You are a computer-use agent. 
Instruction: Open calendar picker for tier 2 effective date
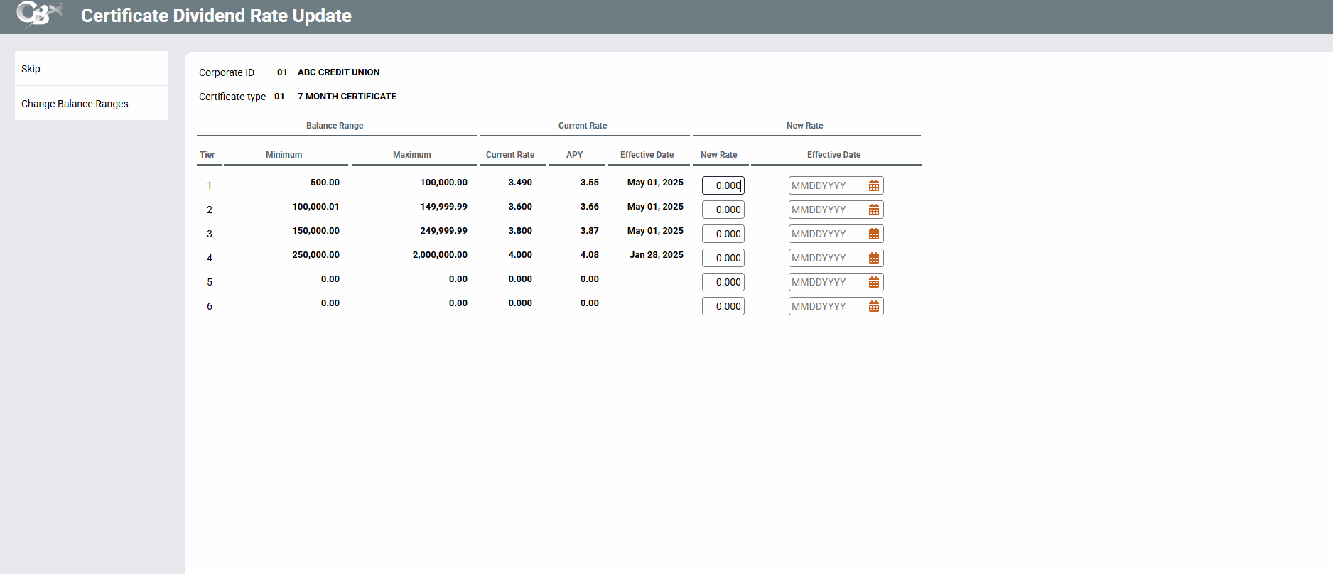(874, 210)
